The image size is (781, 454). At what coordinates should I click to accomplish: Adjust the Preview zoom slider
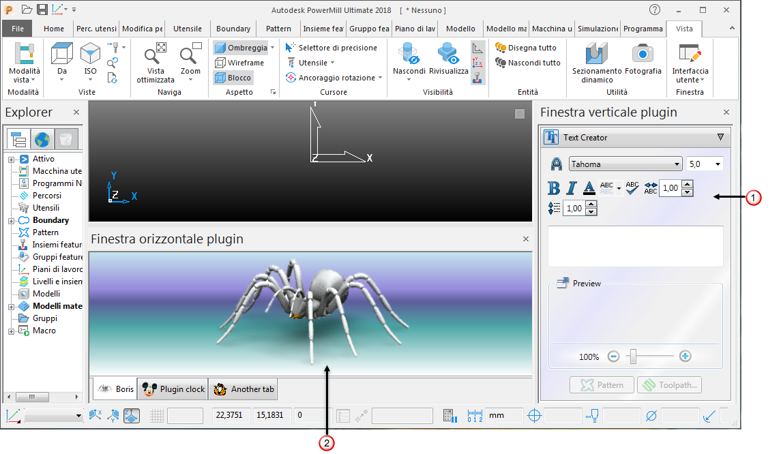click(633, 357)
